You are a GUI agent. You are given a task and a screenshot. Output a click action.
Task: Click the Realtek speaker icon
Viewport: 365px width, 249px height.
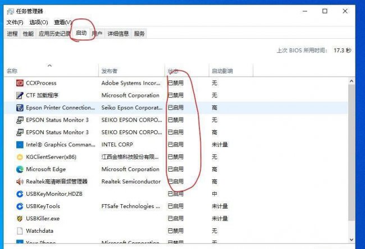click(x=20, y=182)
